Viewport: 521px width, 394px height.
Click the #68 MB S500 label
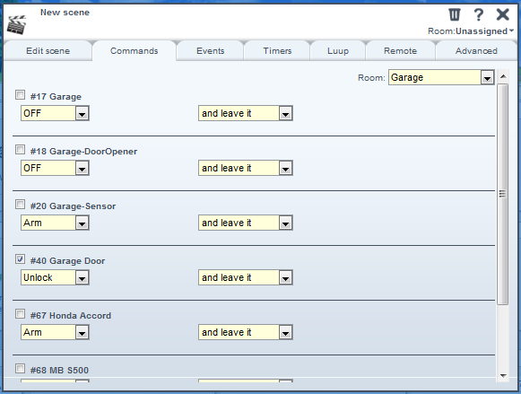(x=59, y=371)
